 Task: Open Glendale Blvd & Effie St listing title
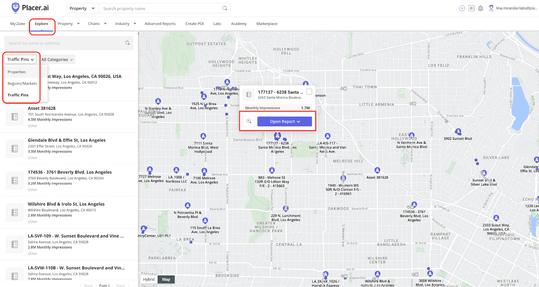(67, 140)
